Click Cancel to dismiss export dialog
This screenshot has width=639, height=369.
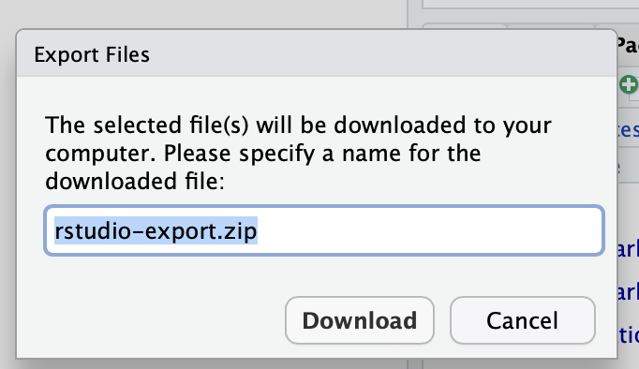[x=523, y=320]
